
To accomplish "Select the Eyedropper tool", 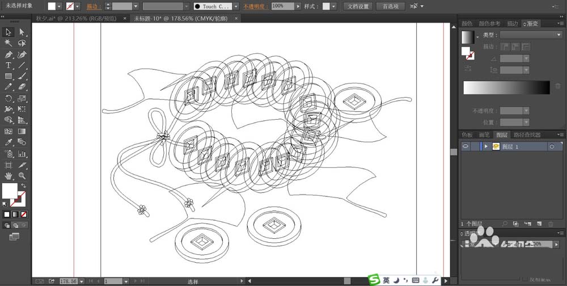I will pos(9,142).
